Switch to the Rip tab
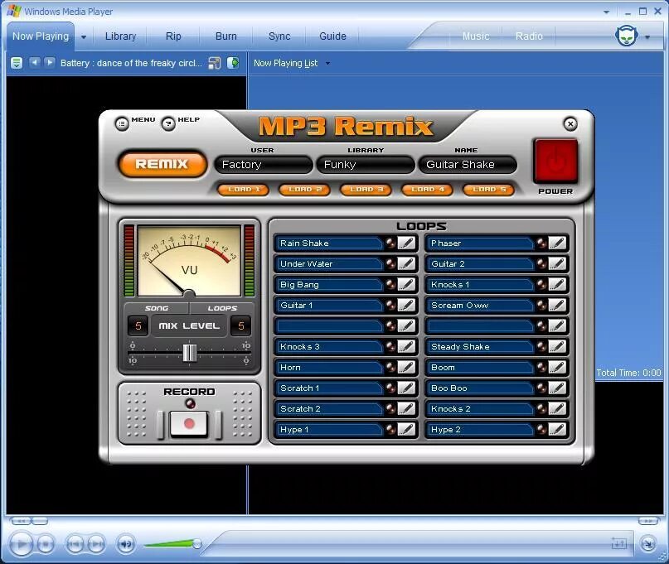The width and height of the screenshot is (669, 564). click(173, 36)
